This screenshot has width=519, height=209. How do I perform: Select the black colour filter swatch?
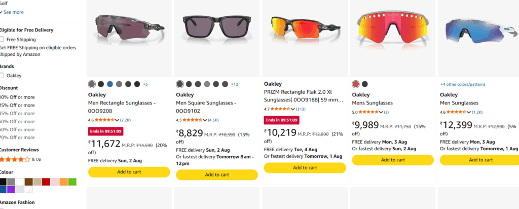pos(3,182)
